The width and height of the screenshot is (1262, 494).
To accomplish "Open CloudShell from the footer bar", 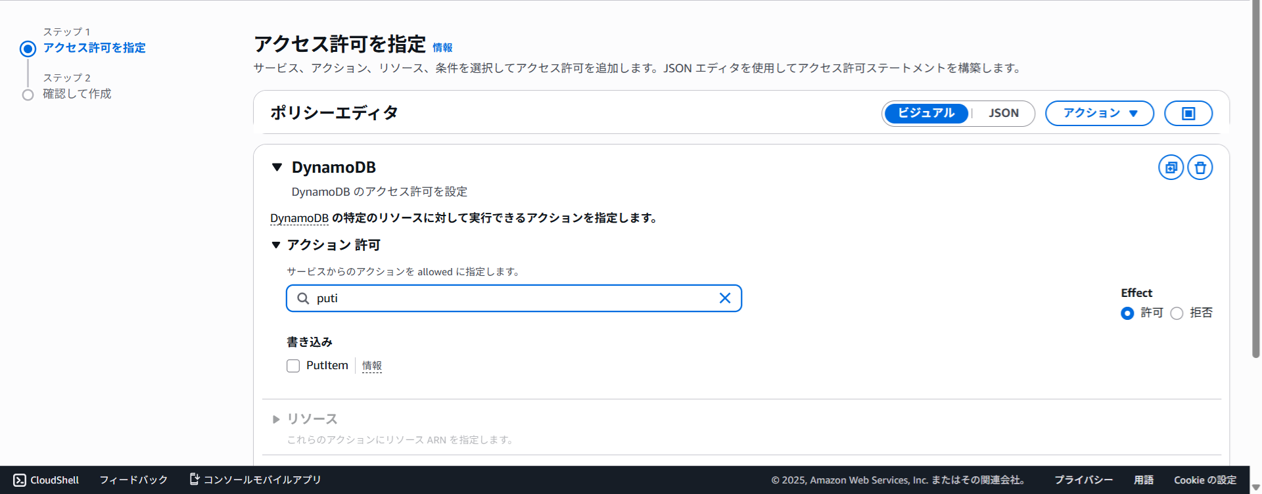I will pos(46,480).
